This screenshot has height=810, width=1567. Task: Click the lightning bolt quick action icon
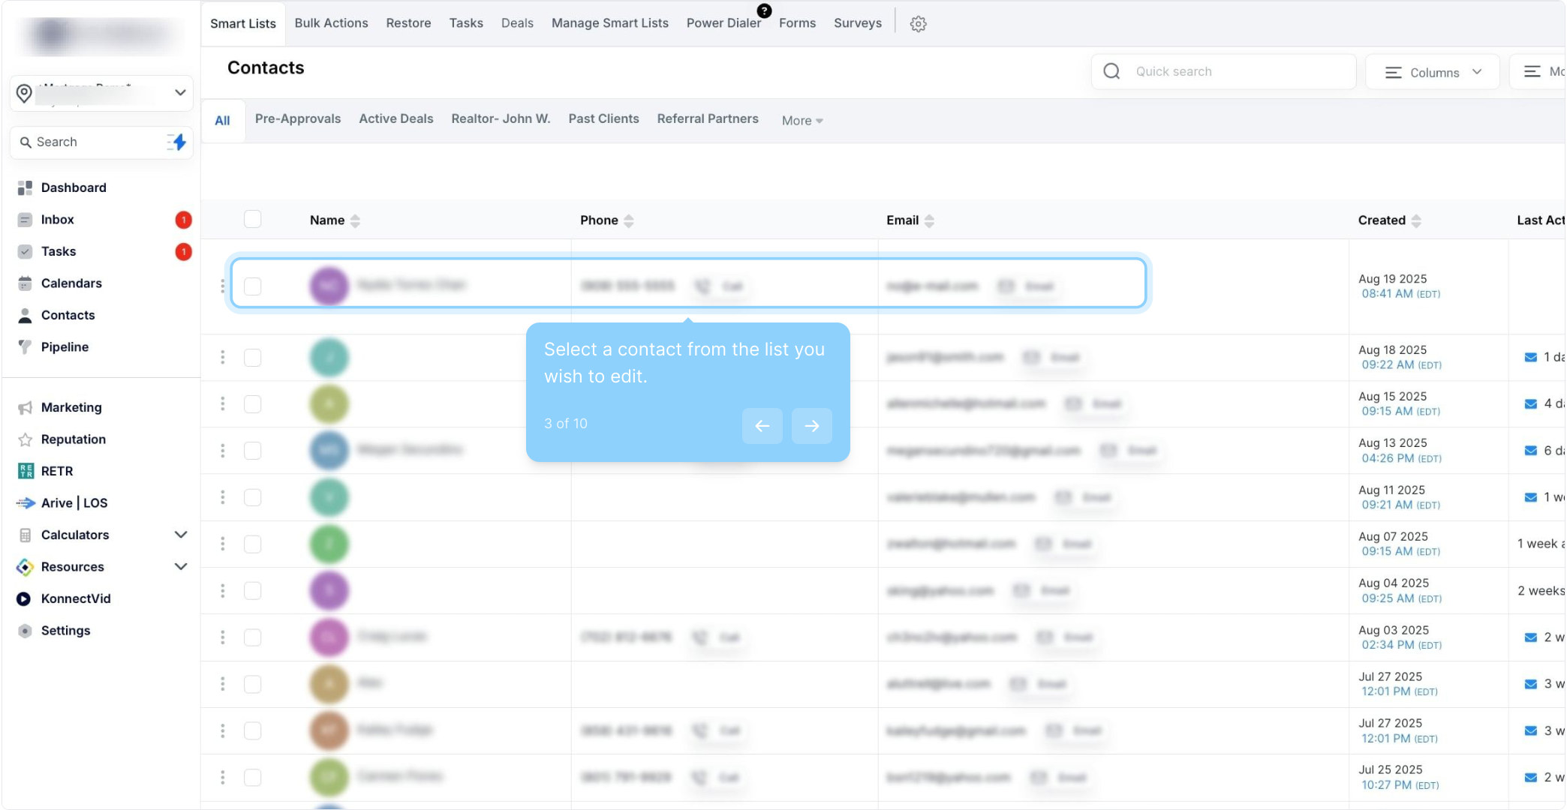[178, 142]
